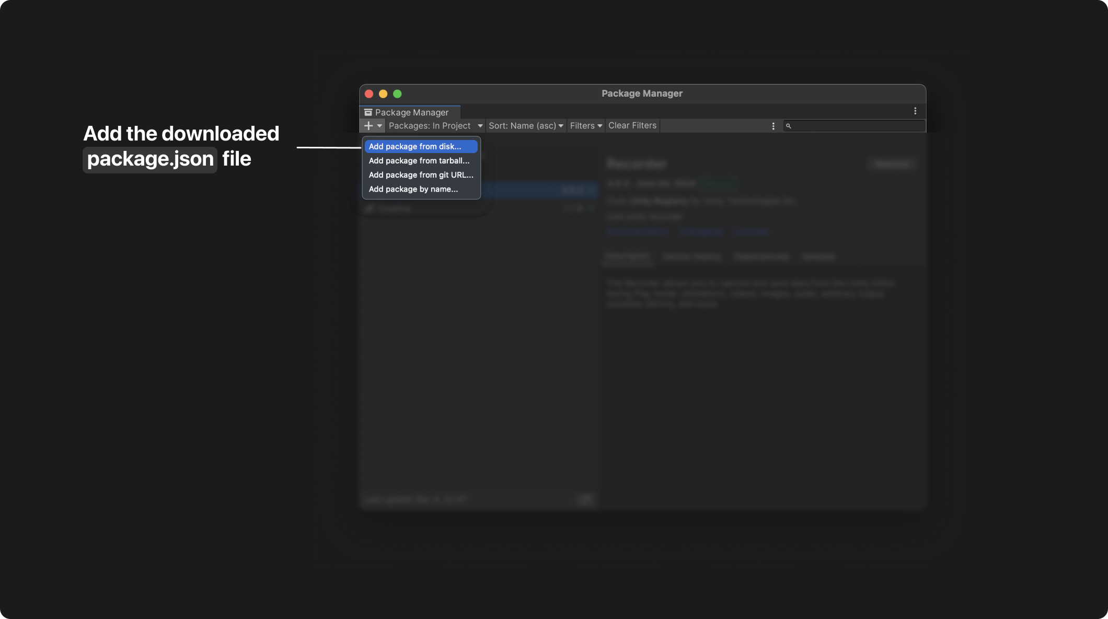Open the Packages: In Project dropdown
This screenshot has height=619, width=1108.
point(435,126)
